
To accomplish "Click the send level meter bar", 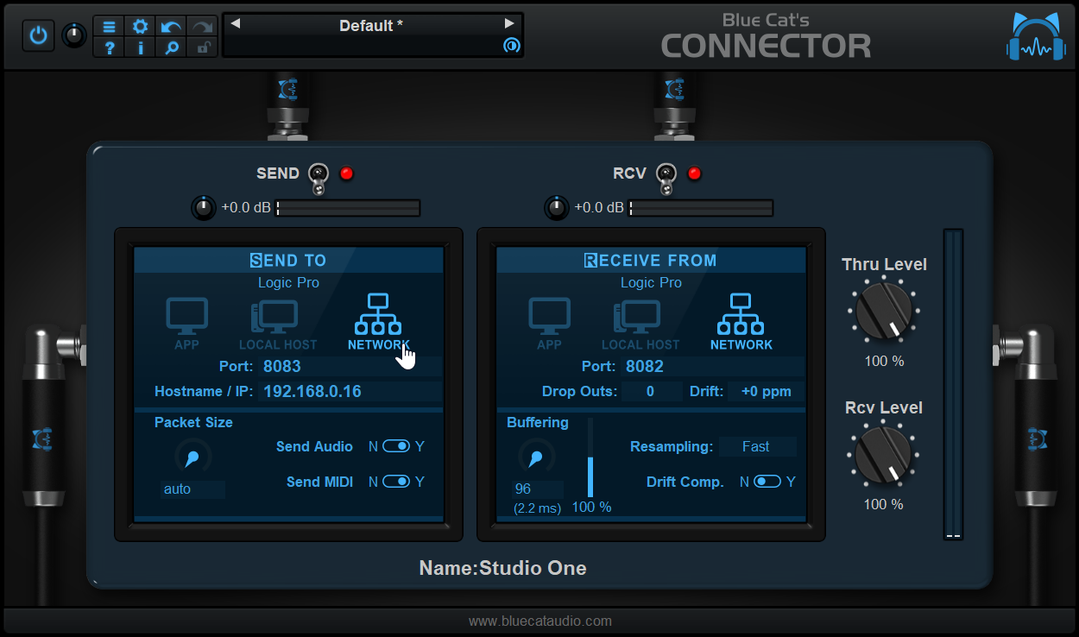I will [348, 208].
